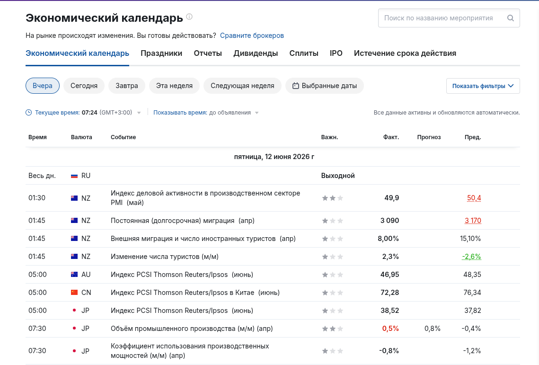Viewport: 539px width, 365px height.
Task: Open event Изменение числа туристов (м/м)
Action: coord(165,257)
